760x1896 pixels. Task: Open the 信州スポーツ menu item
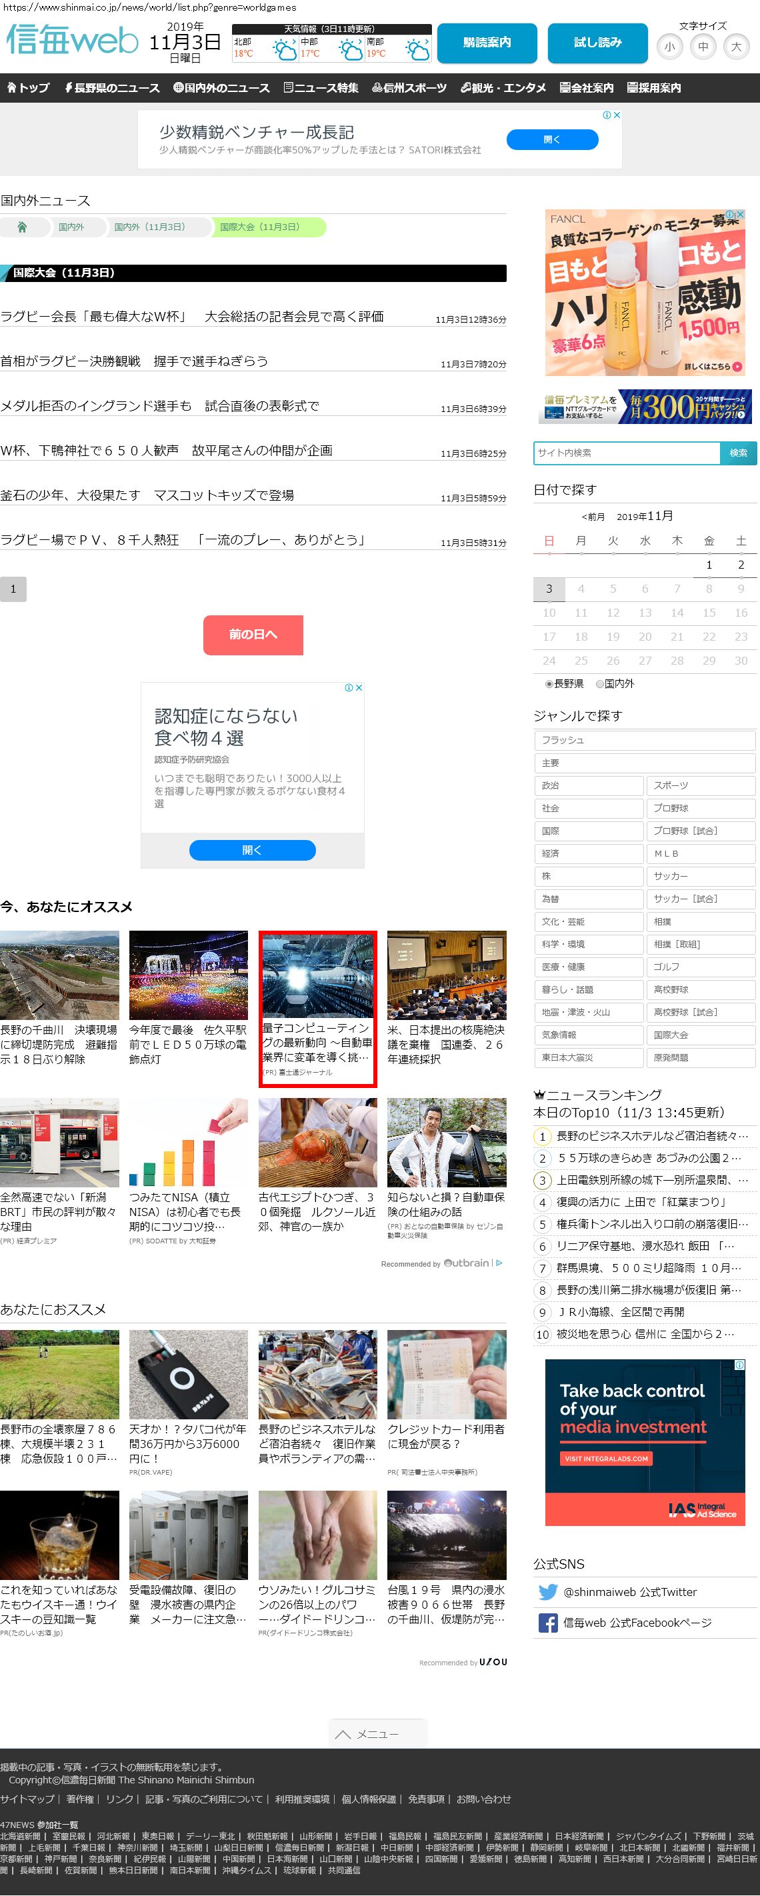[409, 87]
